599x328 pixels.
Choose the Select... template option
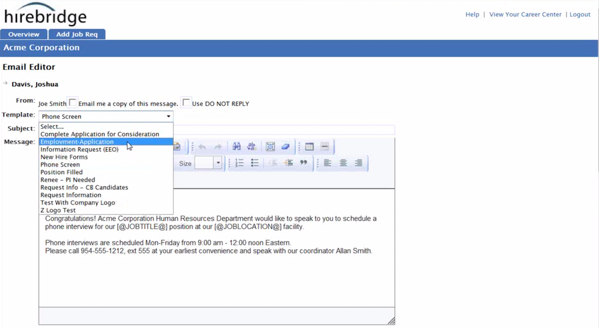coord(106,126)
